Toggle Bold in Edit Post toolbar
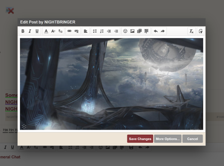 23,31
